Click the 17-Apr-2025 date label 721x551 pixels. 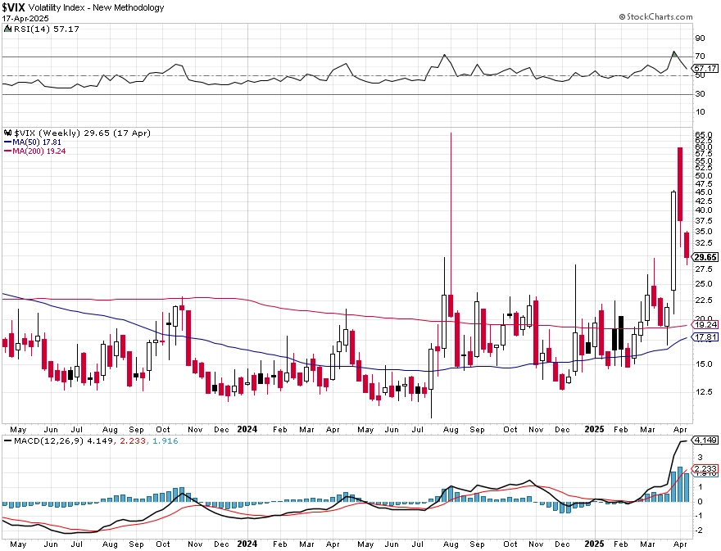25,18
